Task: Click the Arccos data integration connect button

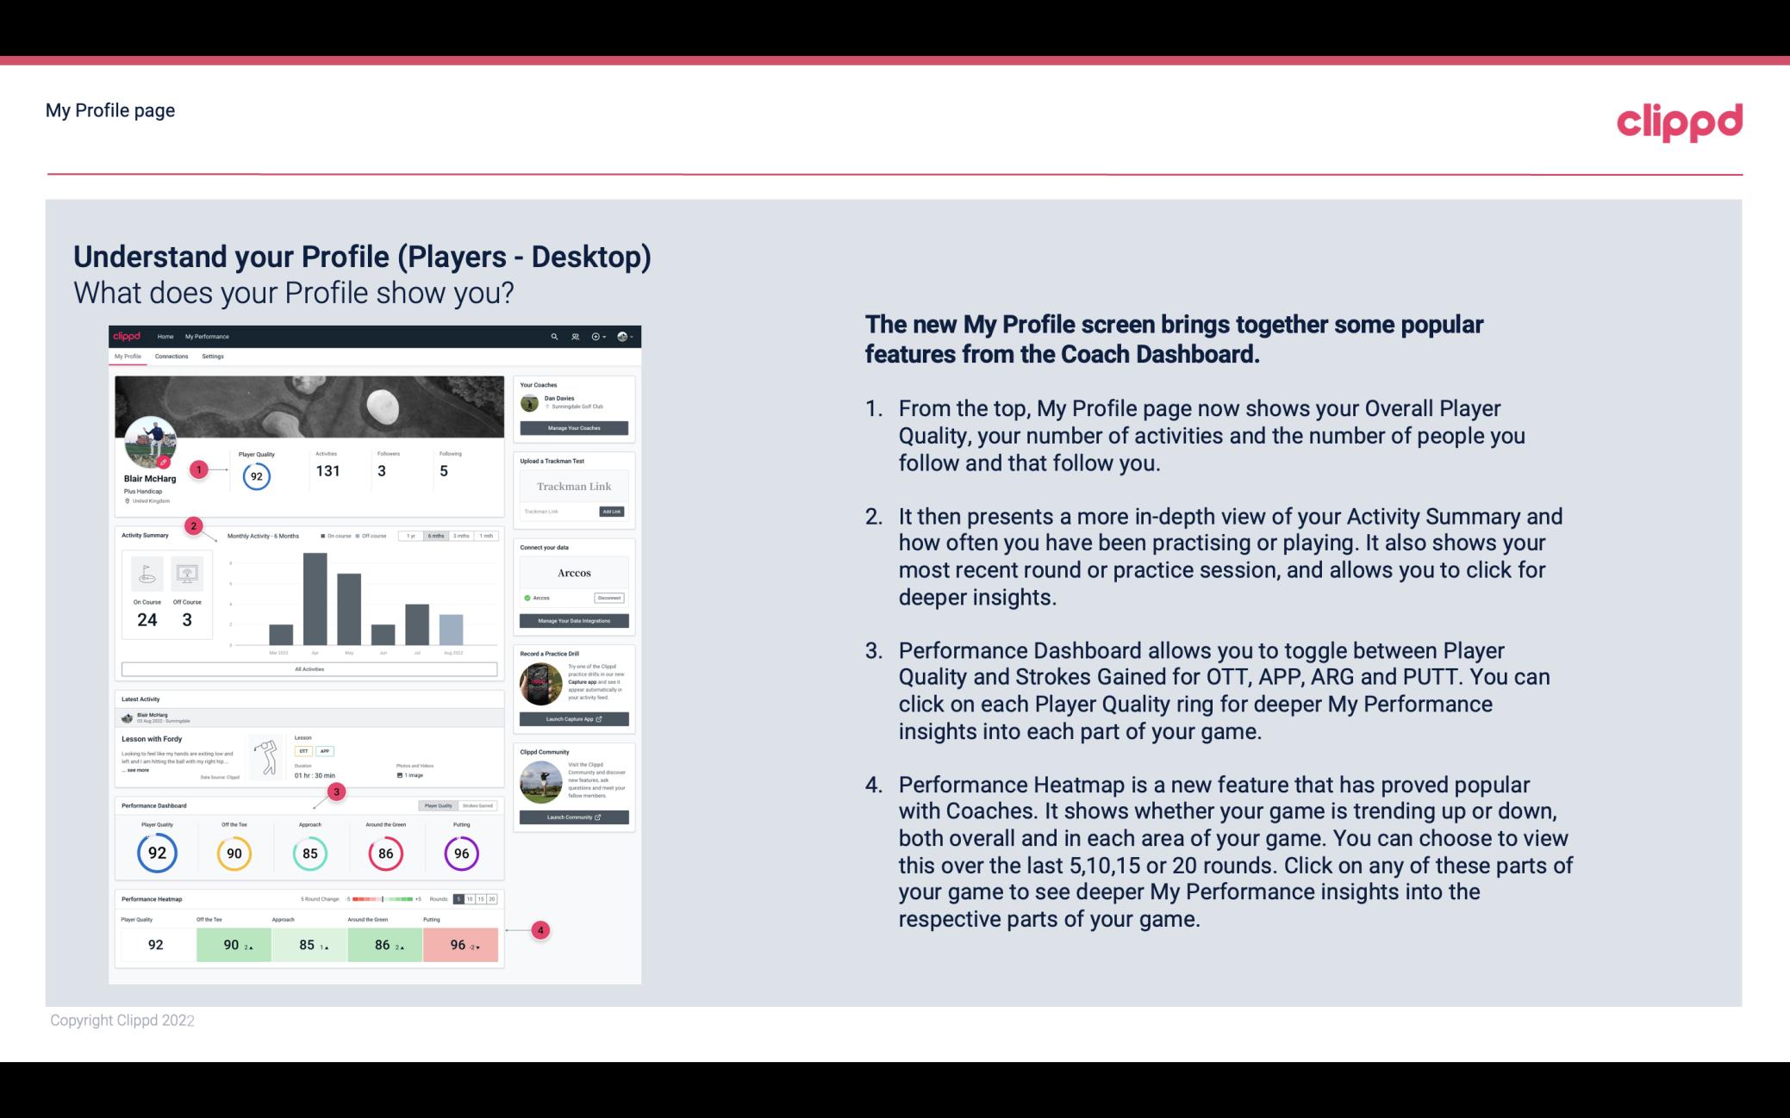Action: pos(607,596)
